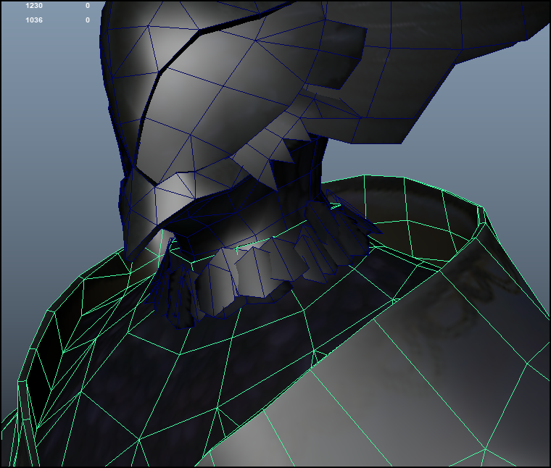Click the HUD value 1230
551x468 pixels.
pyautogui.click(x=34, y=6)
